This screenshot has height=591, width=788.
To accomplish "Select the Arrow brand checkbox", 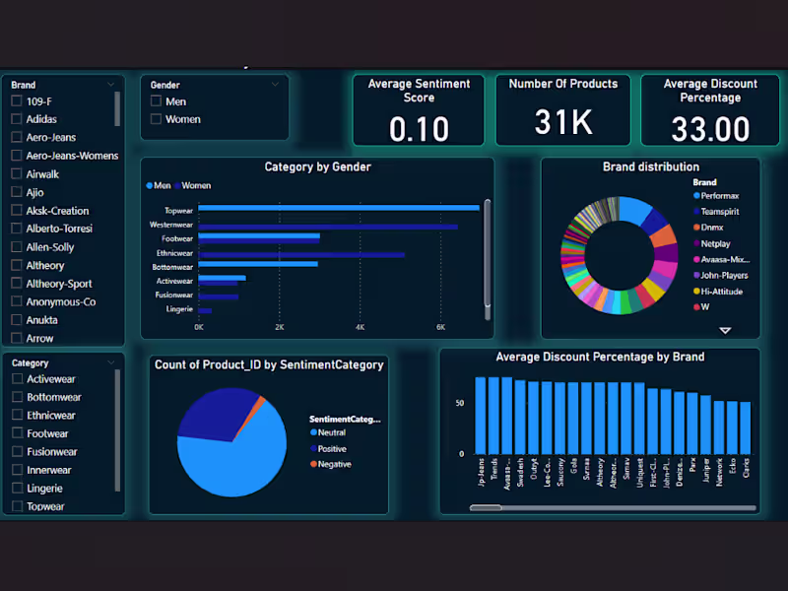I will (x=17, y=338).
